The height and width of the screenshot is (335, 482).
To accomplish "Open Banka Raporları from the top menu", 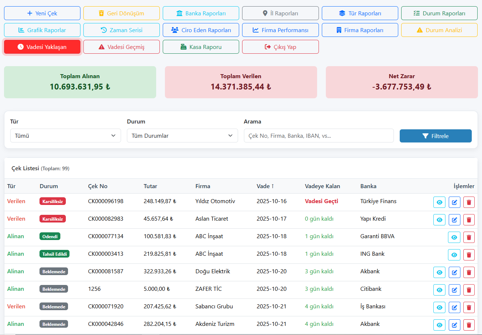I will click(x=201, y=13).
